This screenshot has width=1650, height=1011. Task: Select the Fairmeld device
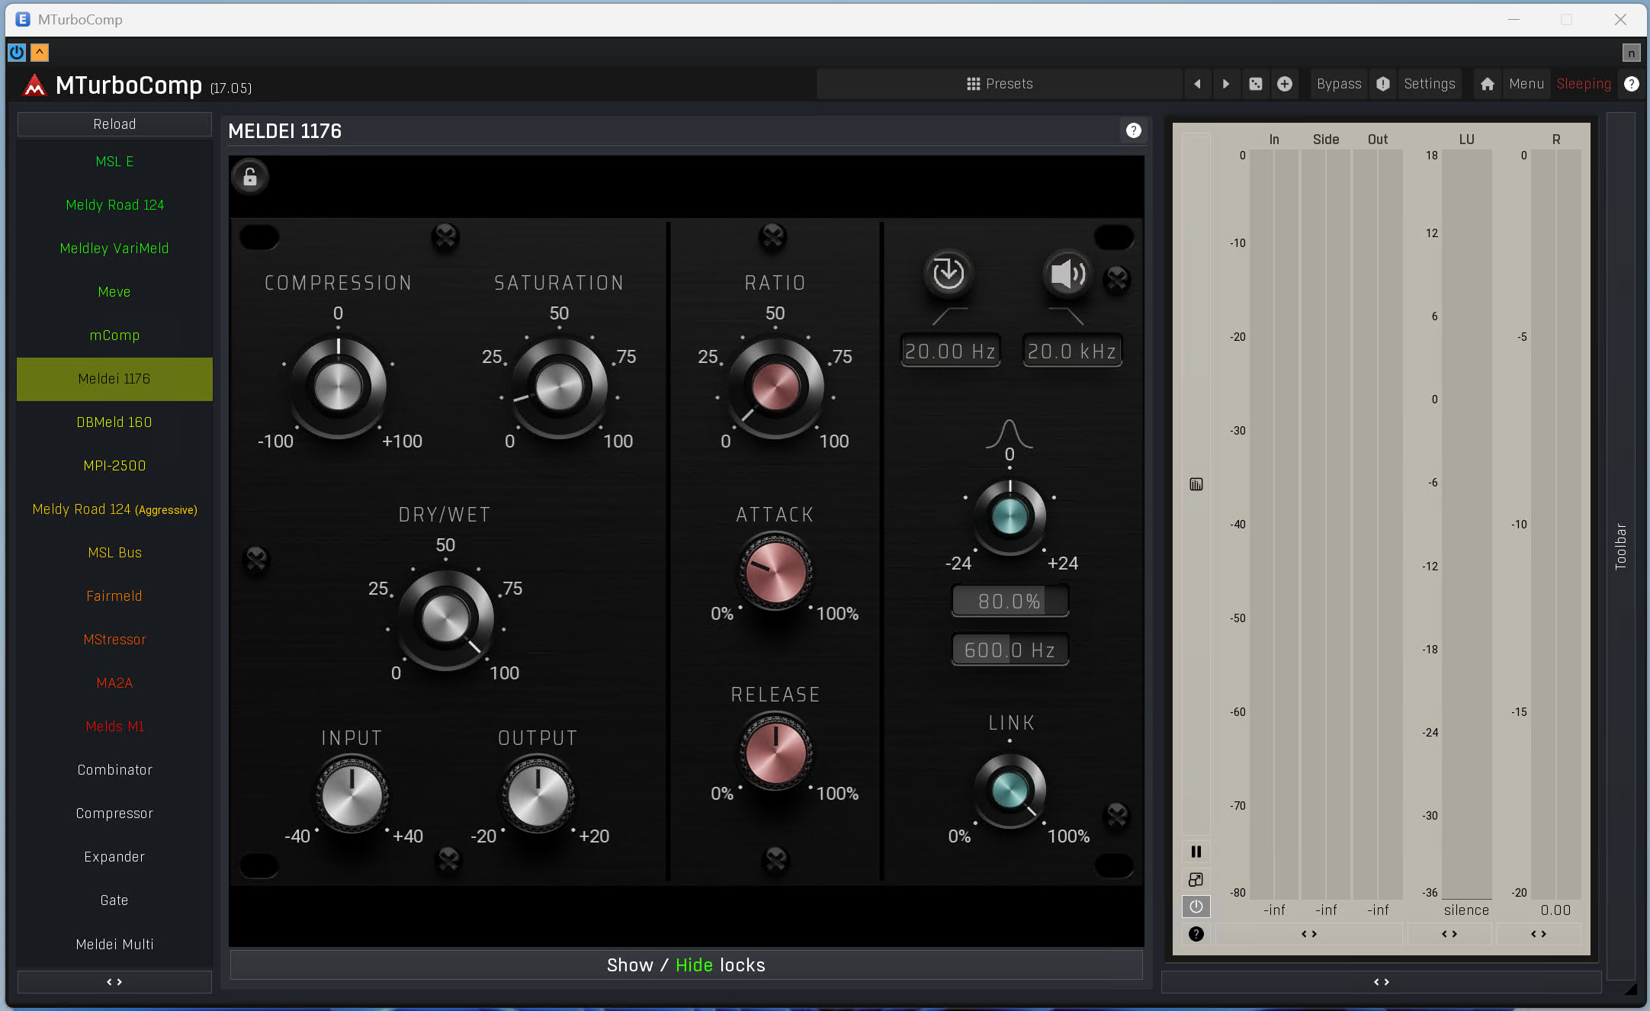114,596
